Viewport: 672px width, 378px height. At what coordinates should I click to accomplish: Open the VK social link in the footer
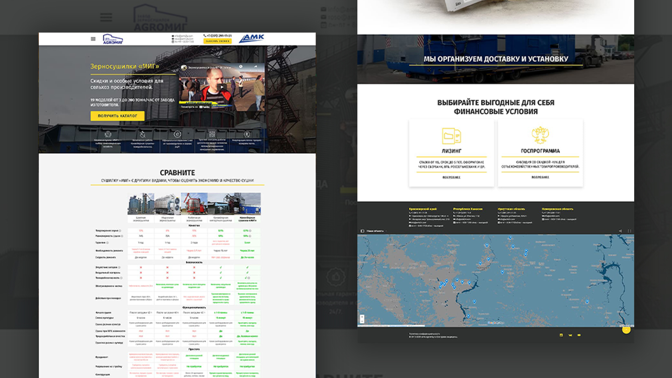[x=570, y=335]
